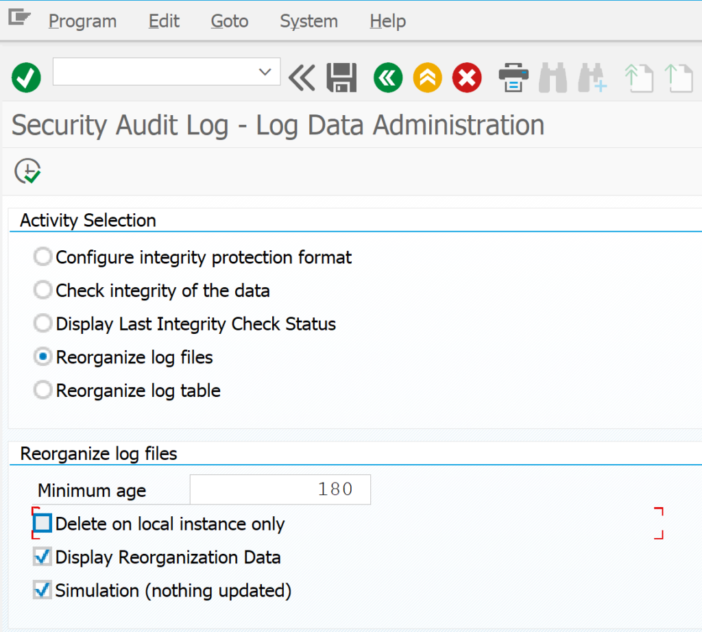The height and width of the screenshot is (632, 702).
Task: Collapse command field with double-chevron icon
Action: click(x=302, y=77)
